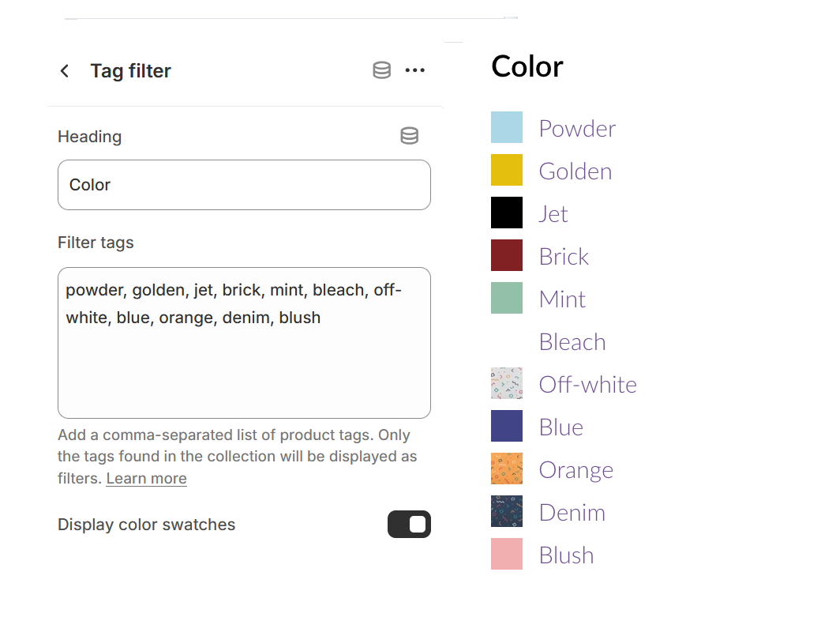Image resolution: width=821 pixels, height=621 pixels.
Task: Click the Bleach filter option
Action: 572,341
